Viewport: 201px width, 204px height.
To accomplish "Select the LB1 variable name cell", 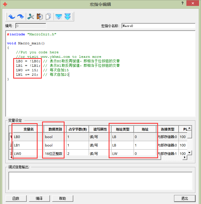I will click(25, 145).
